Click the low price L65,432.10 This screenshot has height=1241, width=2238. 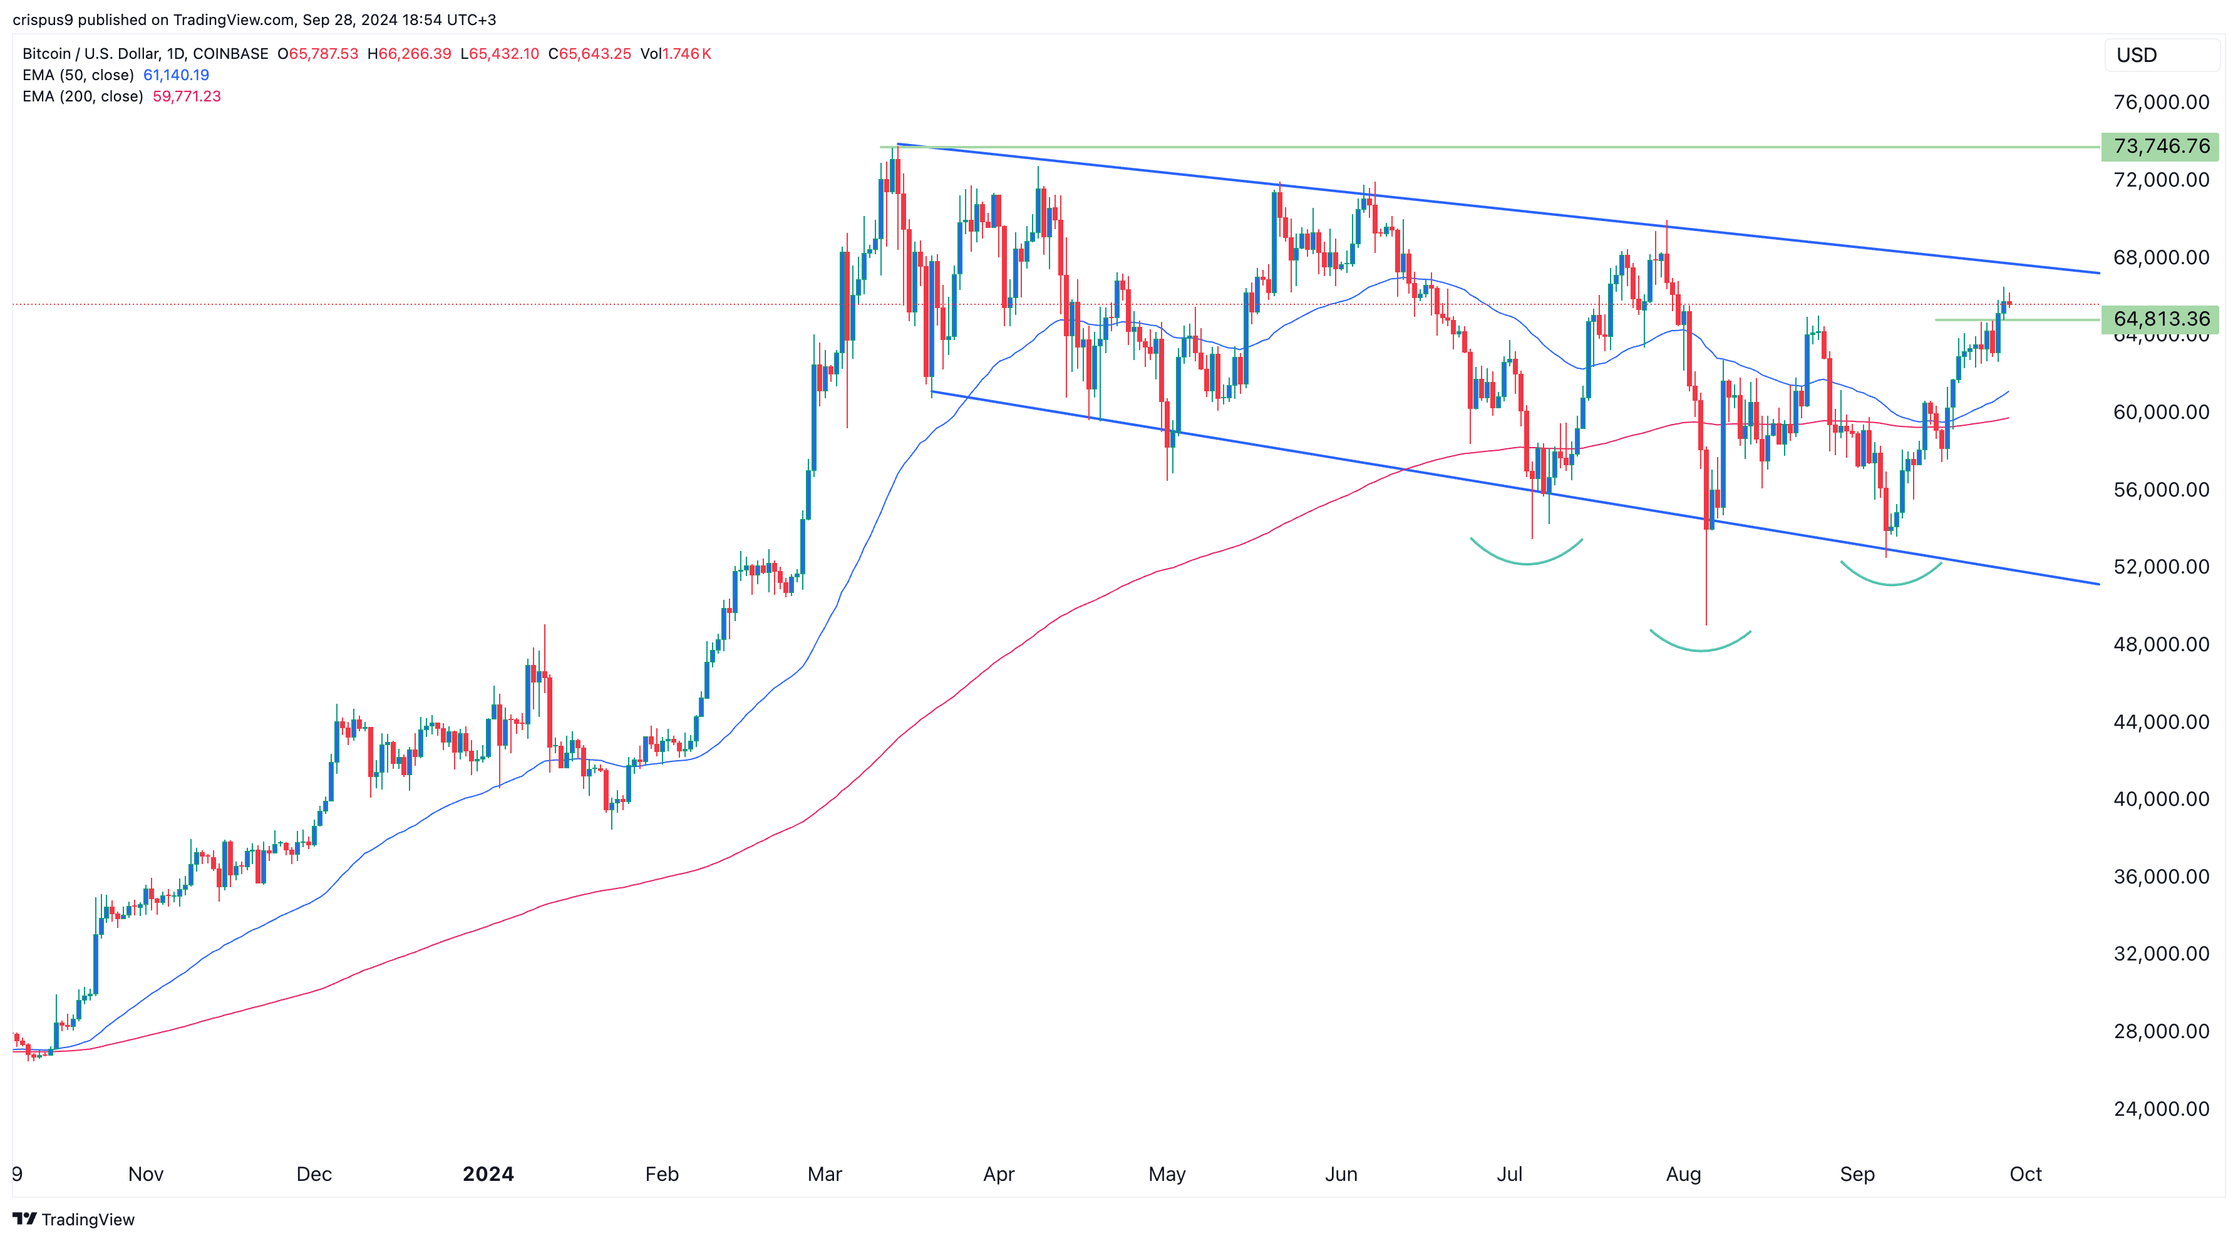pyautogui.click(x=500, y=54)
